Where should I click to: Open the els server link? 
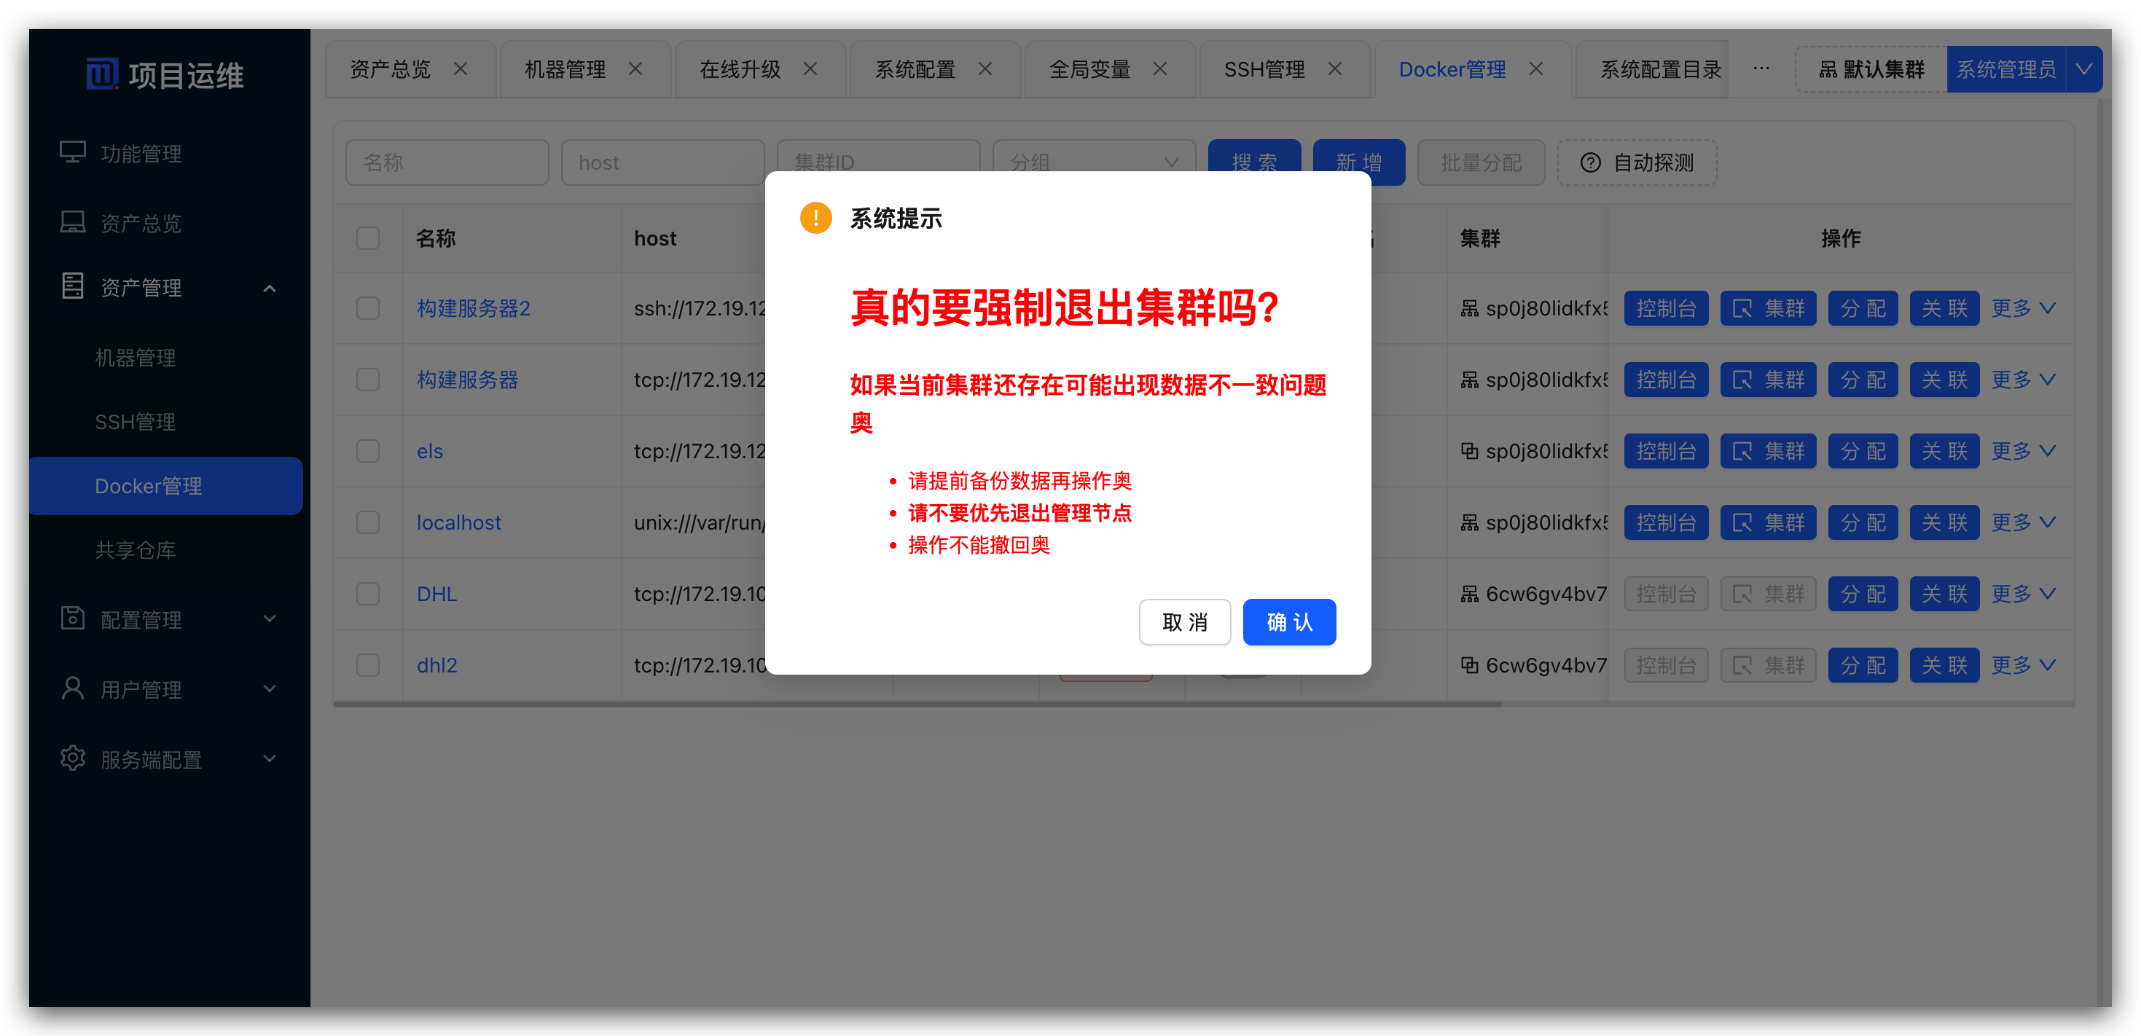429,450
